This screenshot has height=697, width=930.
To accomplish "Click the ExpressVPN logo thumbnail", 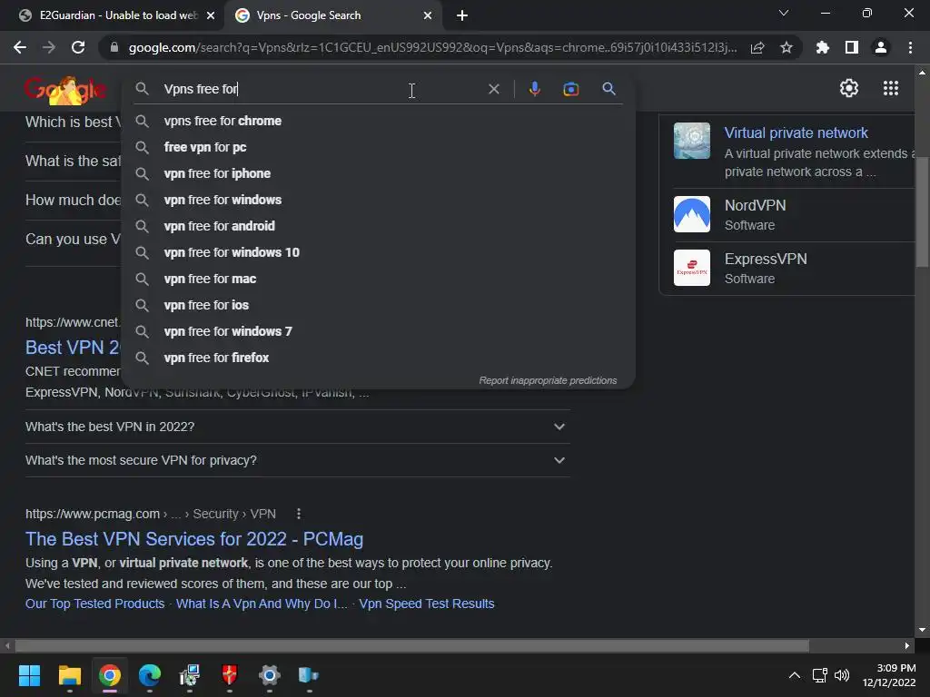I will coord(691,268).
